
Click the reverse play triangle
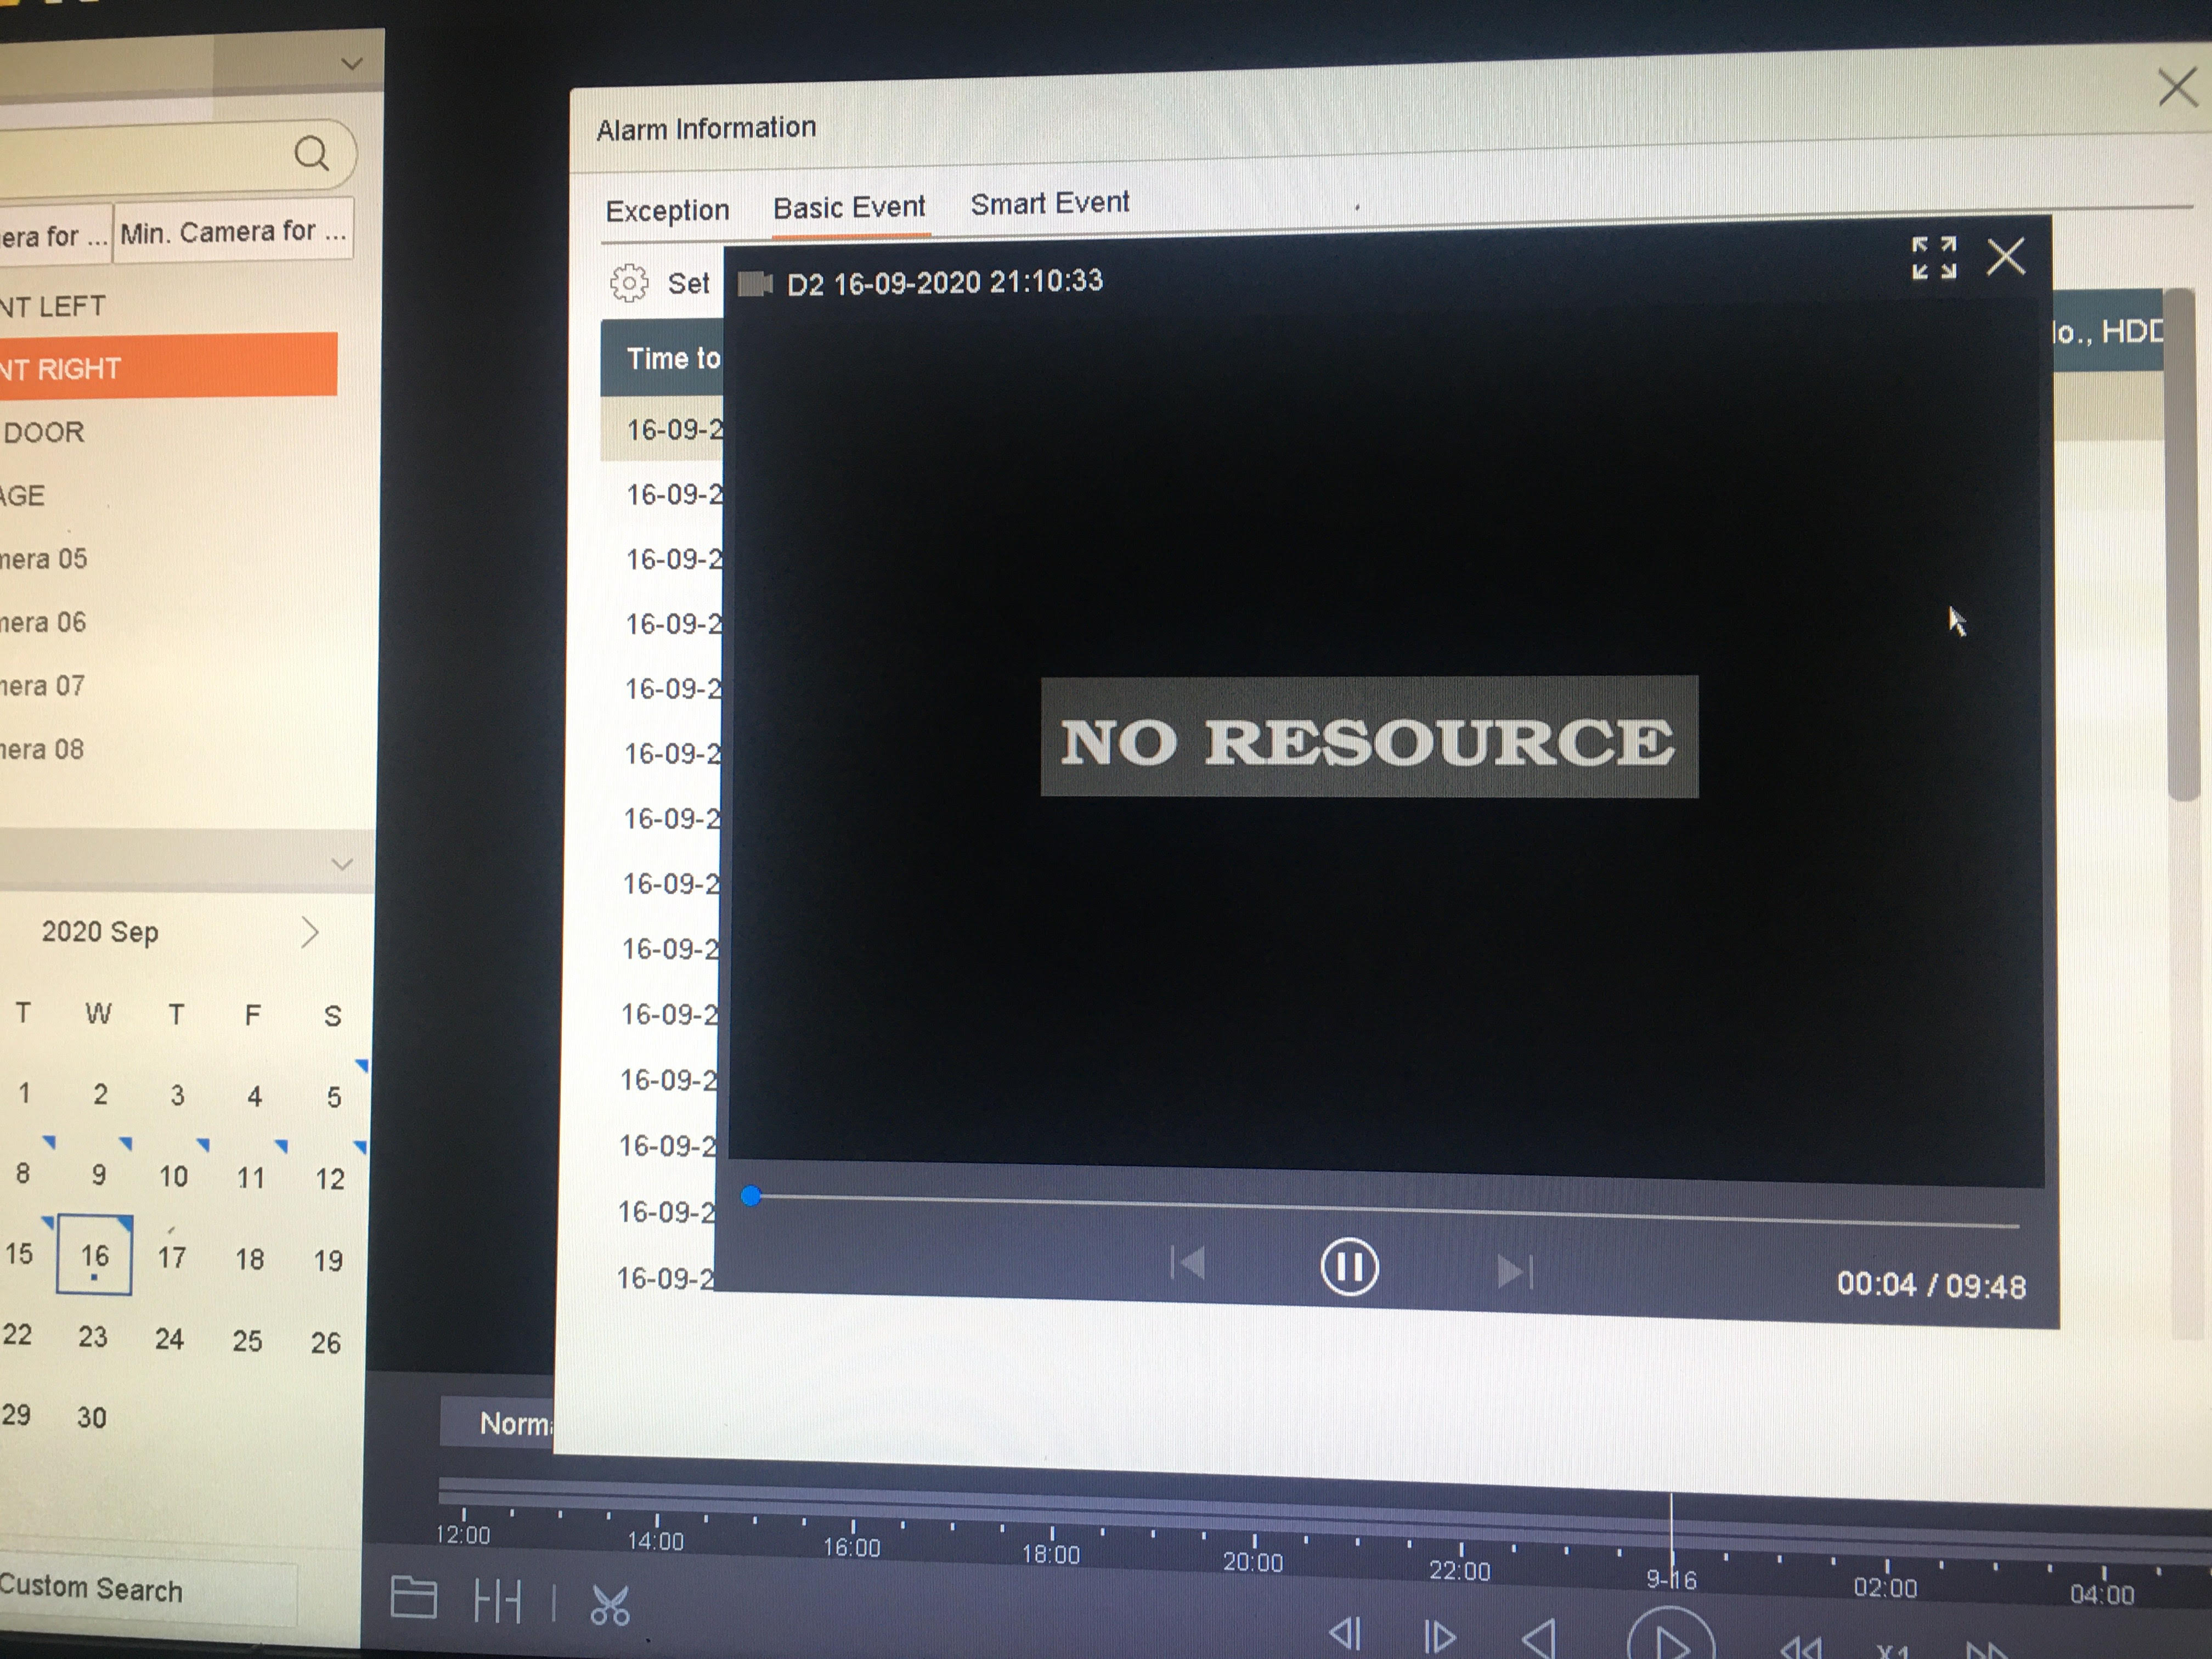coord(1538,1638)
